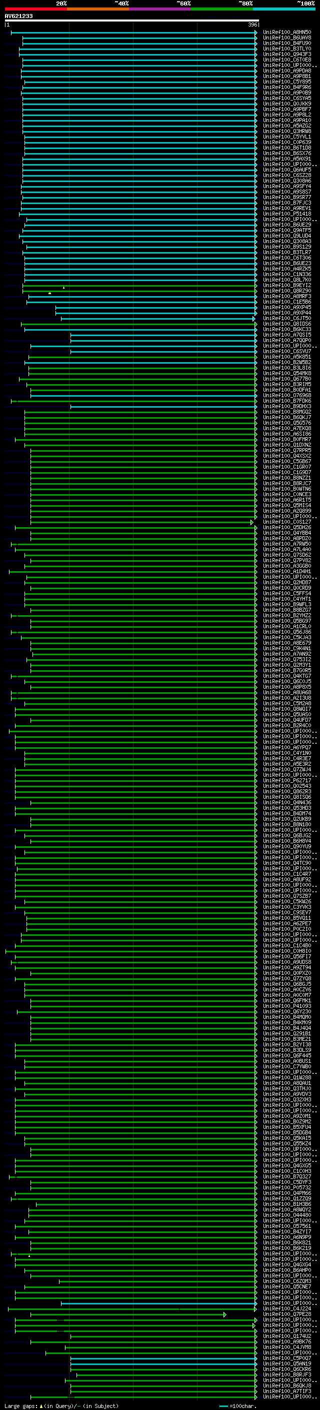Open hit UniRef100_A7QSI5
This screenshot has width=320, height=1410.
(x=287, y=335)
